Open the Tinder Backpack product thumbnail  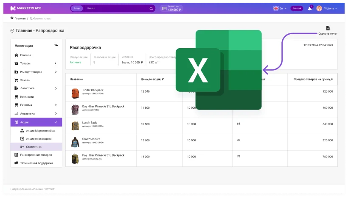[x=75, y=93]
